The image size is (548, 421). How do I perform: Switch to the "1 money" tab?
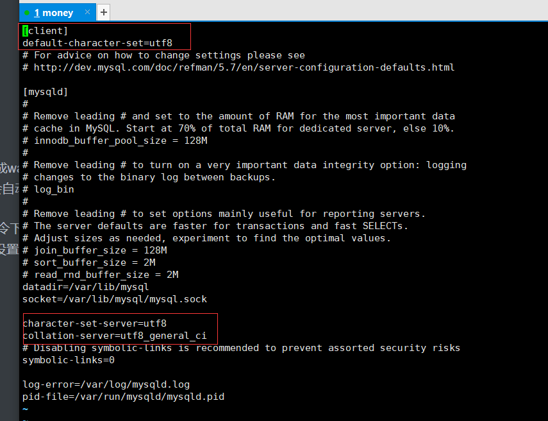pos(54,13)
